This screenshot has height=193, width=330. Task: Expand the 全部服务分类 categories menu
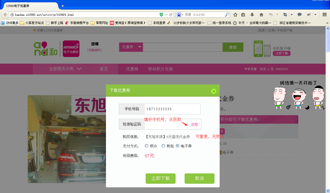65,69
